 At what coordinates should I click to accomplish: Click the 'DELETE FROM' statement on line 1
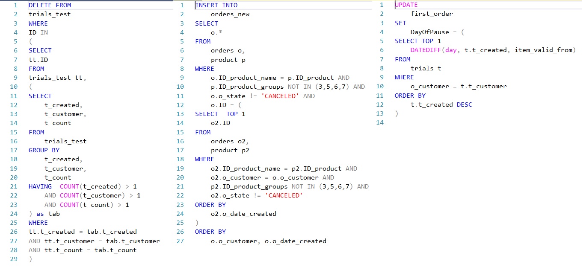tap(50, 5)
